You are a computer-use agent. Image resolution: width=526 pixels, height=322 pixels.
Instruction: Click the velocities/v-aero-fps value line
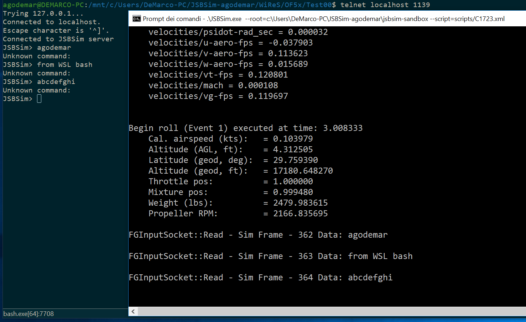tap(228, 53)
